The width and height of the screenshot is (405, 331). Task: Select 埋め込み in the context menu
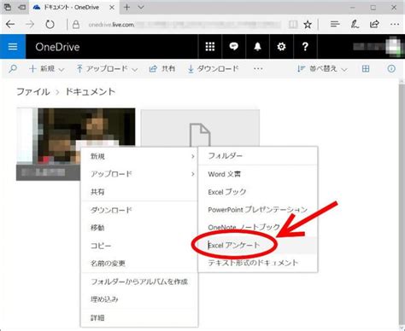[x=139, y=299]
